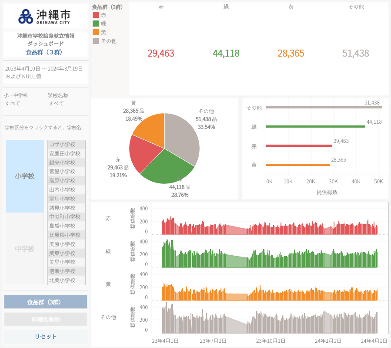The image size is (391, 348).
Task: Click the 赤 column header above totals
Action: click(x=161, y=7)
